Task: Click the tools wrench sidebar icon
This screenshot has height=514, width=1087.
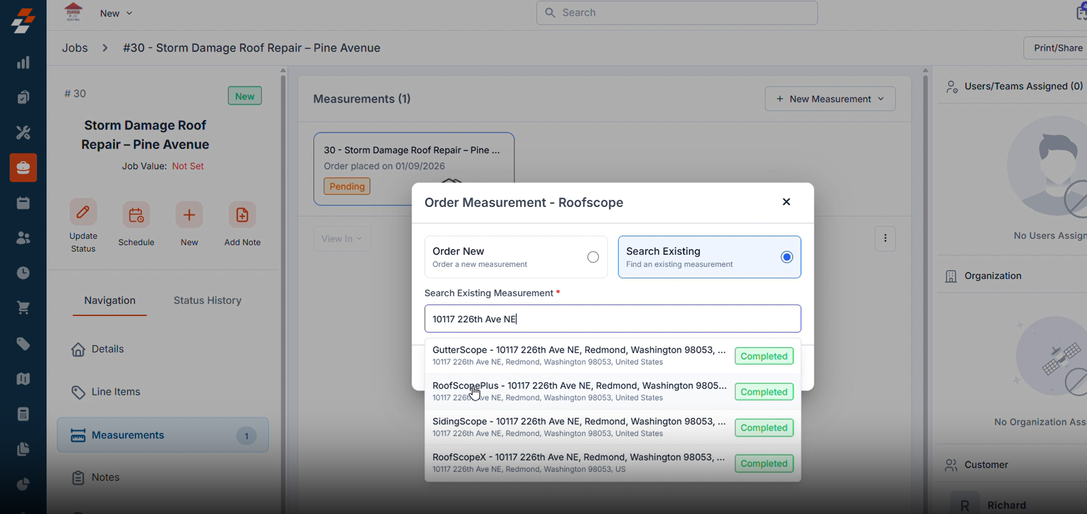Action: pyautogui.click(x=23, y=132)
